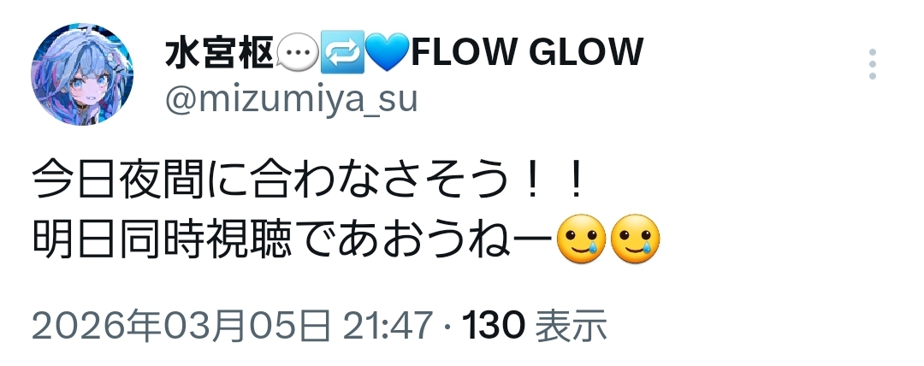924x366 pixels.
Task: Click the double exclamation marks after そう
Action: tap(551, 180)
